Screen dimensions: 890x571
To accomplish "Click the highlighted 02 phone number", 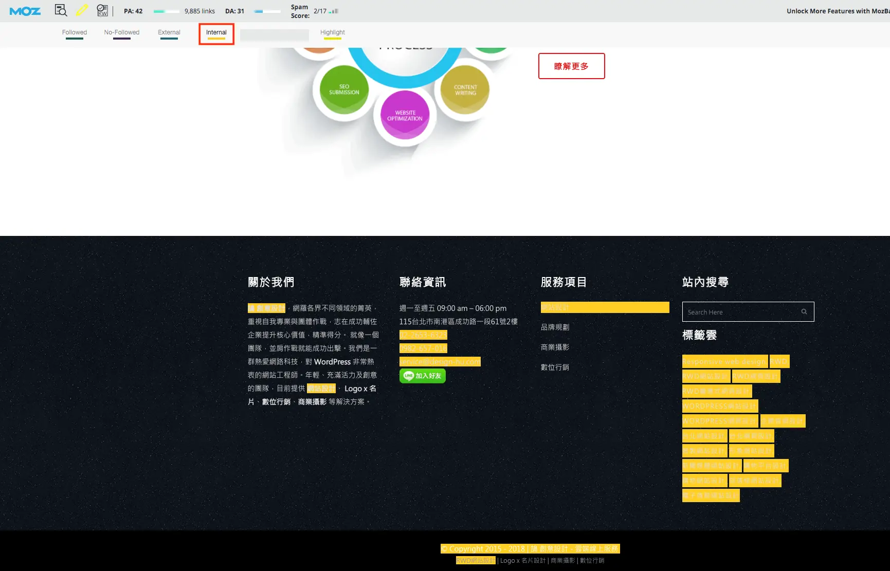I will [x=423, y=335].
